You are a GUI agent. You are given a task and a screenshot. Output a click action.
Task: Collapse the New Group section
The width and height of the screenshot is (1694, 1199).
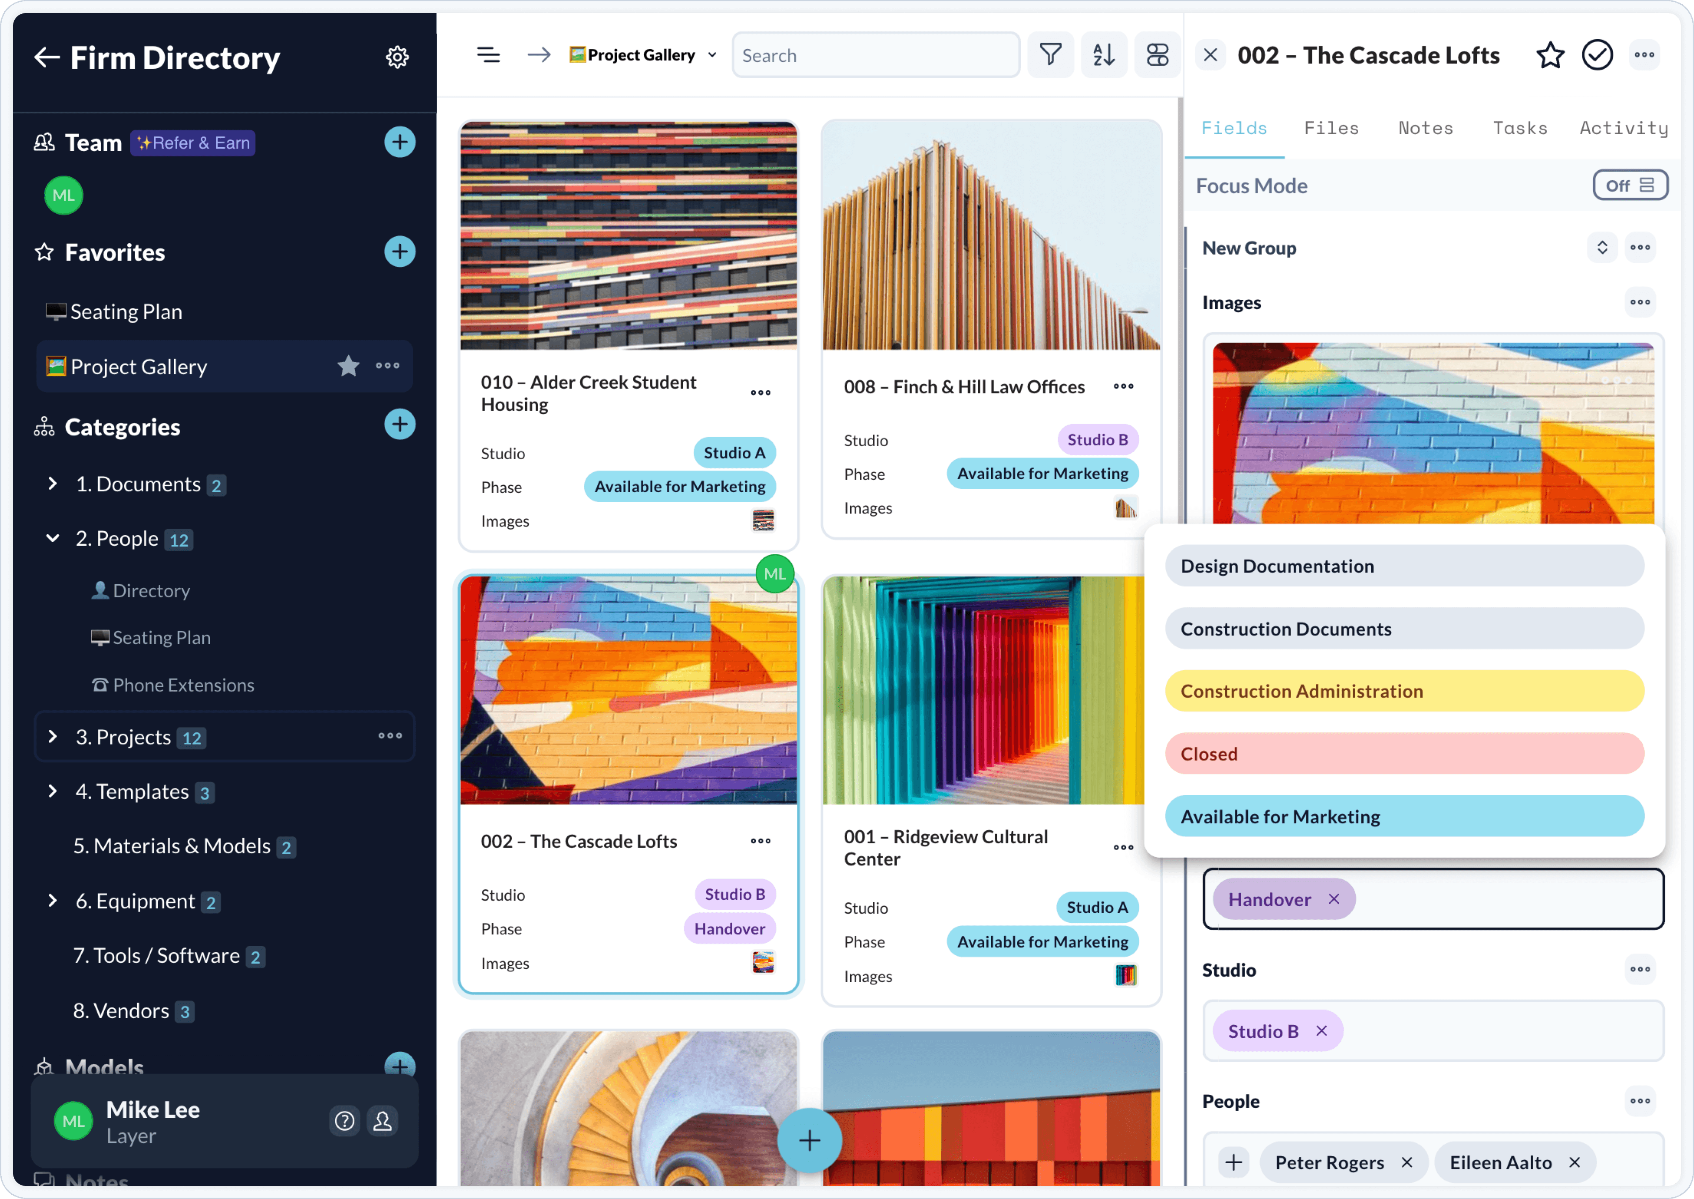click(x=1602, y=247)
